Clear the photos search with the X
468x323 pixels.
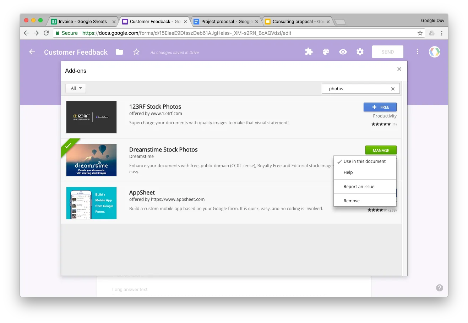tap(392, 88)
